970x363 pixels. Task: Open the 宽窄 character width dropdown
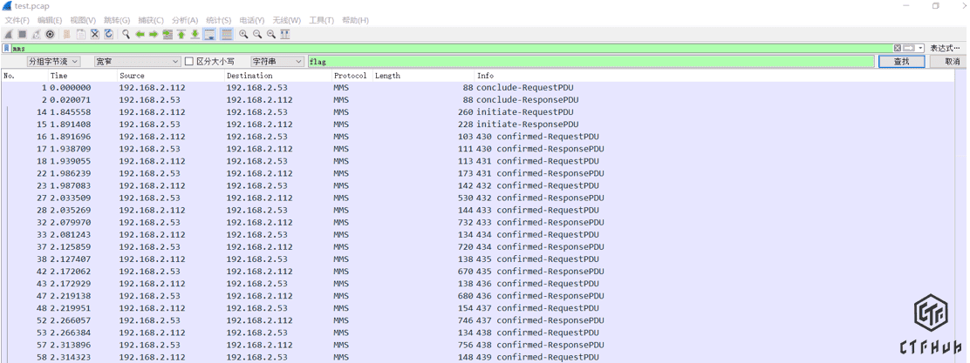[x=136, y=62]
